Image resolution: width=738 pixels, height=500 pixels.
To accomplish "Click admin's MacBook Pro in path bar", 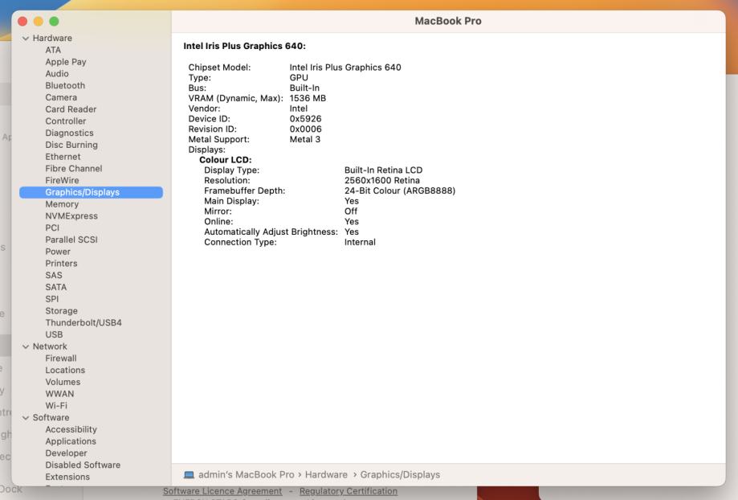I will point(247,474).
